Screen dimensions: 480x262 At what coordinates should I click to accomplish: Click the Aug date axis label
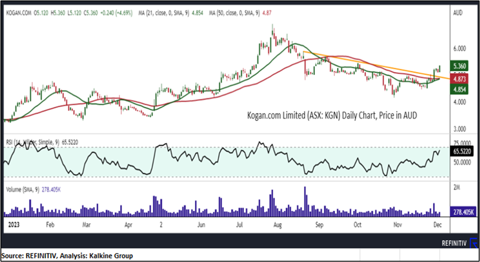(x=277, y=225)
